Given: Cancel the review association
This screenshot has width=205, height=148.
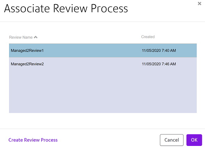Looking at the screenshot, I should [x=172, y=140].
